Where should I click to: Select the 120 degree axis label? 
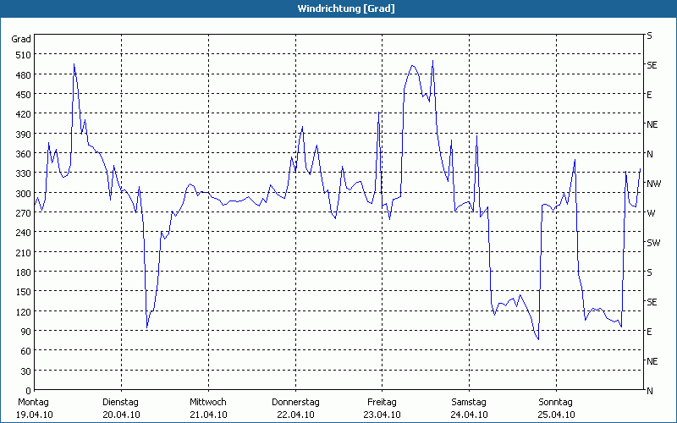(x=24, y=311)
